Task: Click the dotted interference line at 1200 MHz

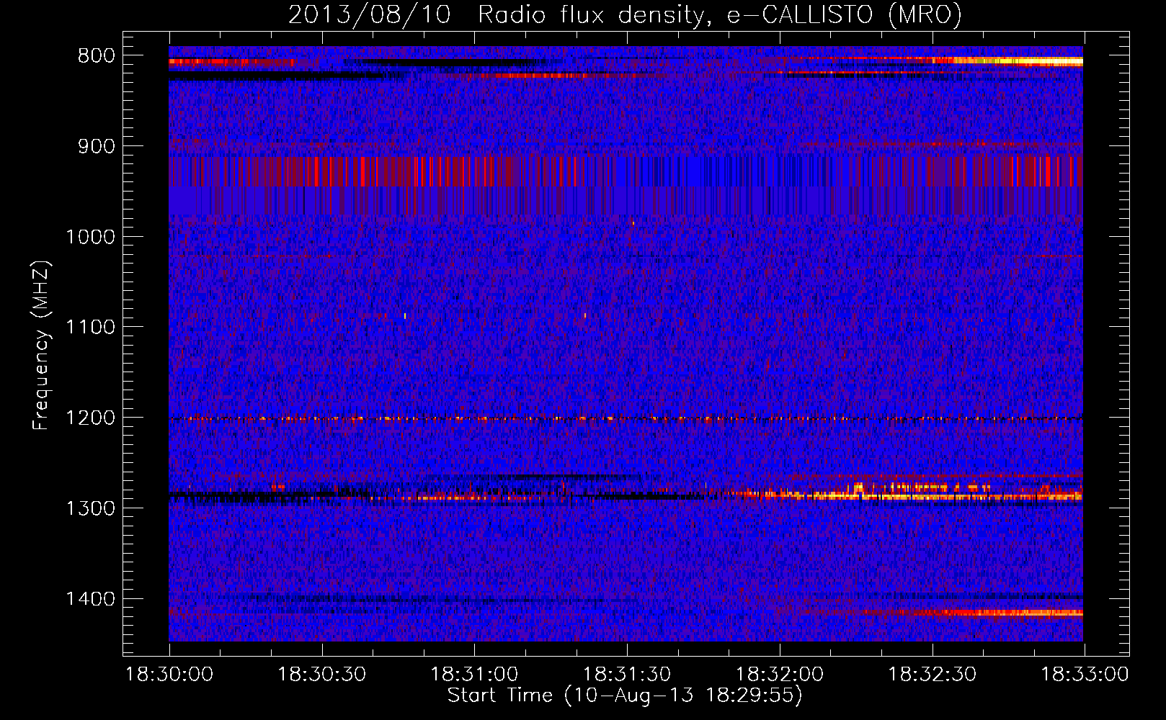Action: click(x=626, y=418)
